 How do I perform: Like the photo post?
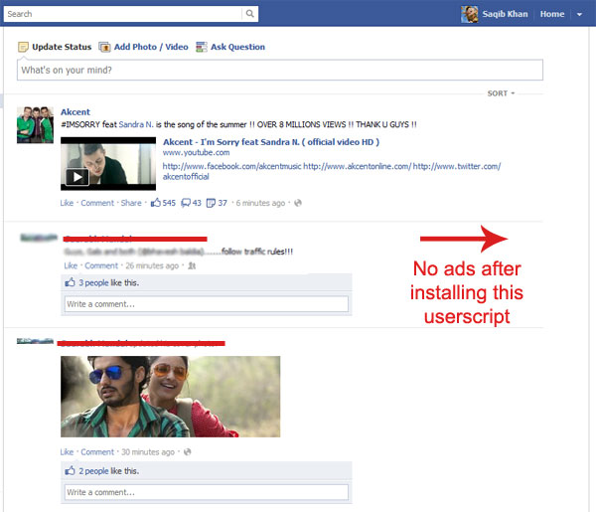(x=67, y=452)
